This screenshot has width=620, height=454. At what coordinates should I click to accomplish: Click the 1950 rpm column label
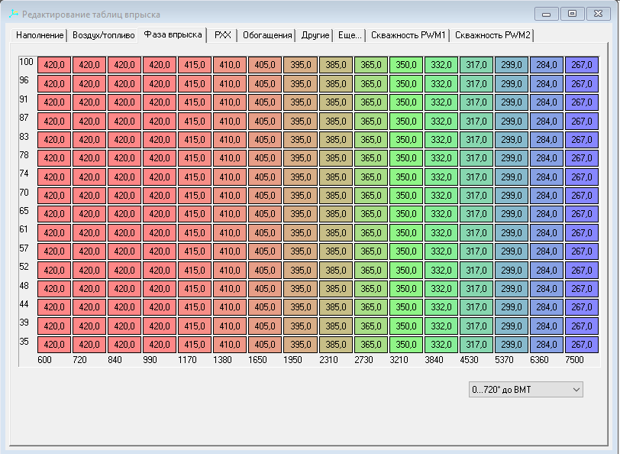coord(292,360)
